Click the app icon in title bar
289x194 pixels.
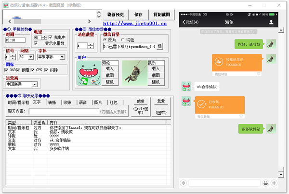coord(6,5)
